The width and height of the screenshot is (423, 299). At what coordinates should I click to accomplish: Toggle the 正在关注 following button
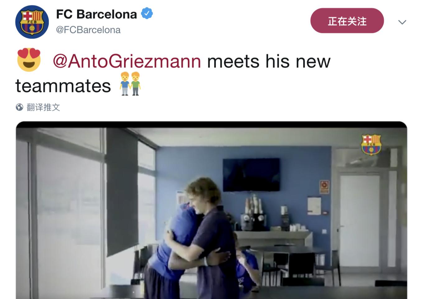[x=347, y=21]
